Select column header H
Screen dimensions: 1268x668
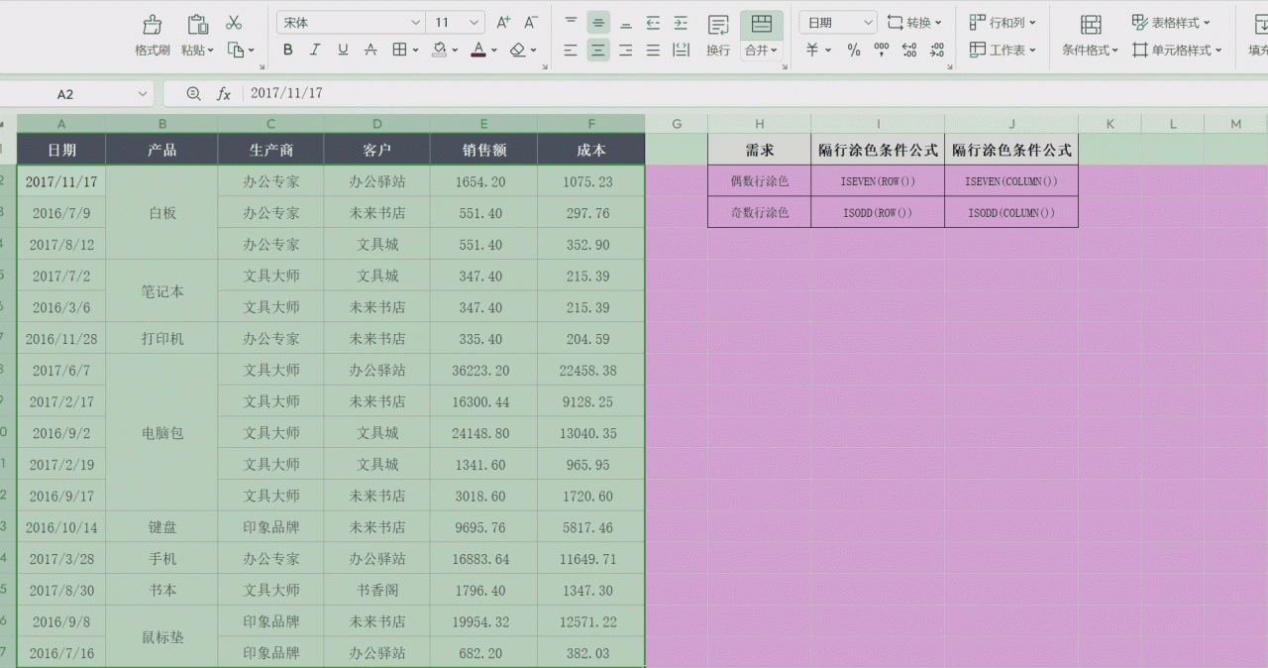click(x=759, y=124)
